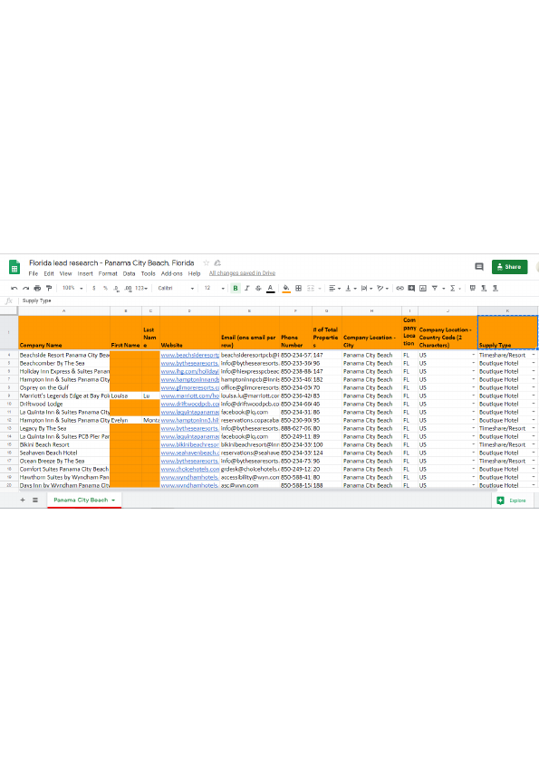Open Supply Type dropdown for Driftwood Lodge row
Viewport: 539px width, 762px height.
[x=534, y=404]
